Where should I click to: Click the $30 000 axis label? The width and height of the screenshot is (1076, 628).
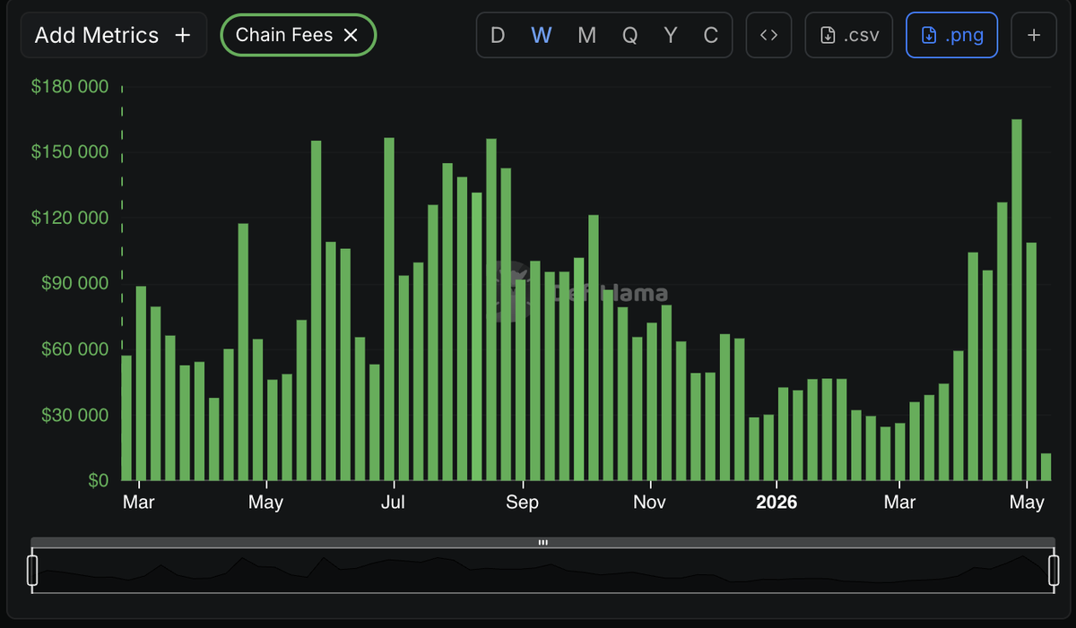74,415
